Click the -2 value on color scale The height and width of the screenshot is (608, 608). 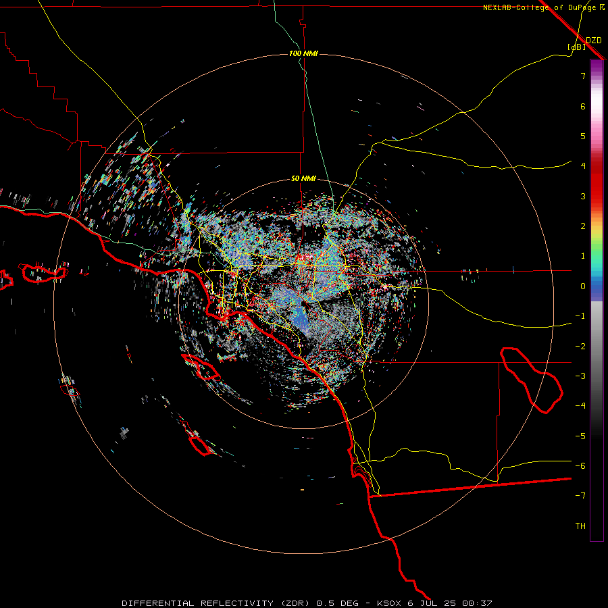pyautogui.click(x=580, y=347)
